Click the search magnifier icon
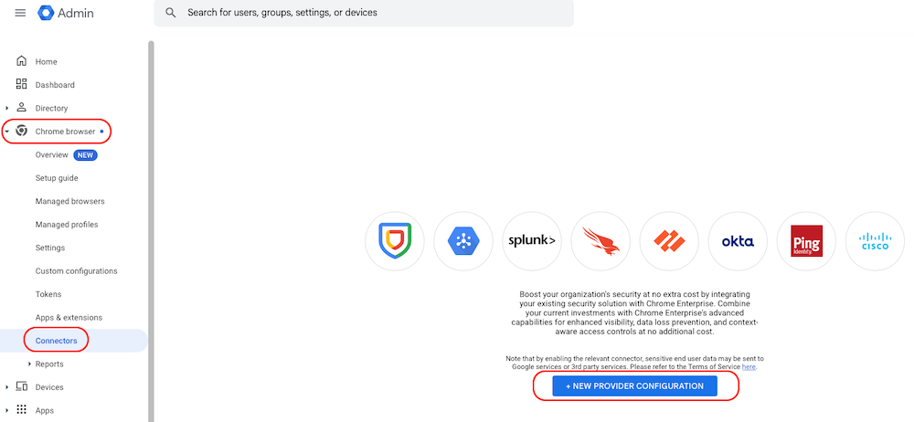 171,13
